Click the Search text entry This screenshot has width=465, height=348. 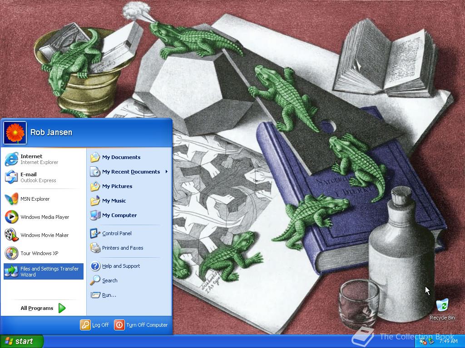(x=110, y=280)
